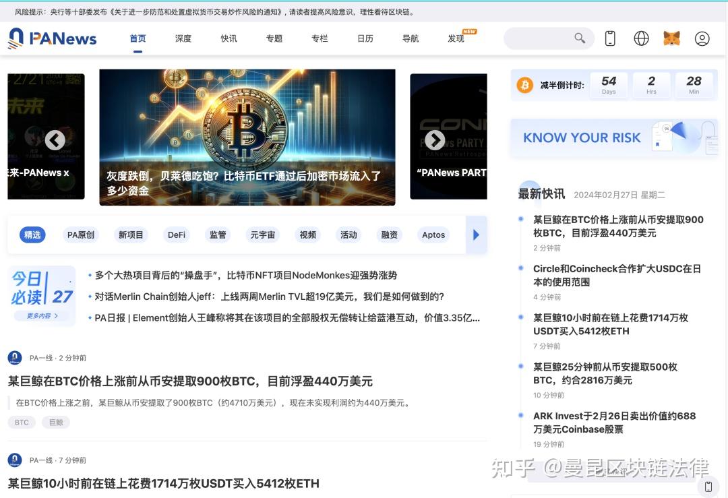728x498 pixels.
Task: Open sidebar news Circle和Coincheck合作
Action: pos(617,275)
